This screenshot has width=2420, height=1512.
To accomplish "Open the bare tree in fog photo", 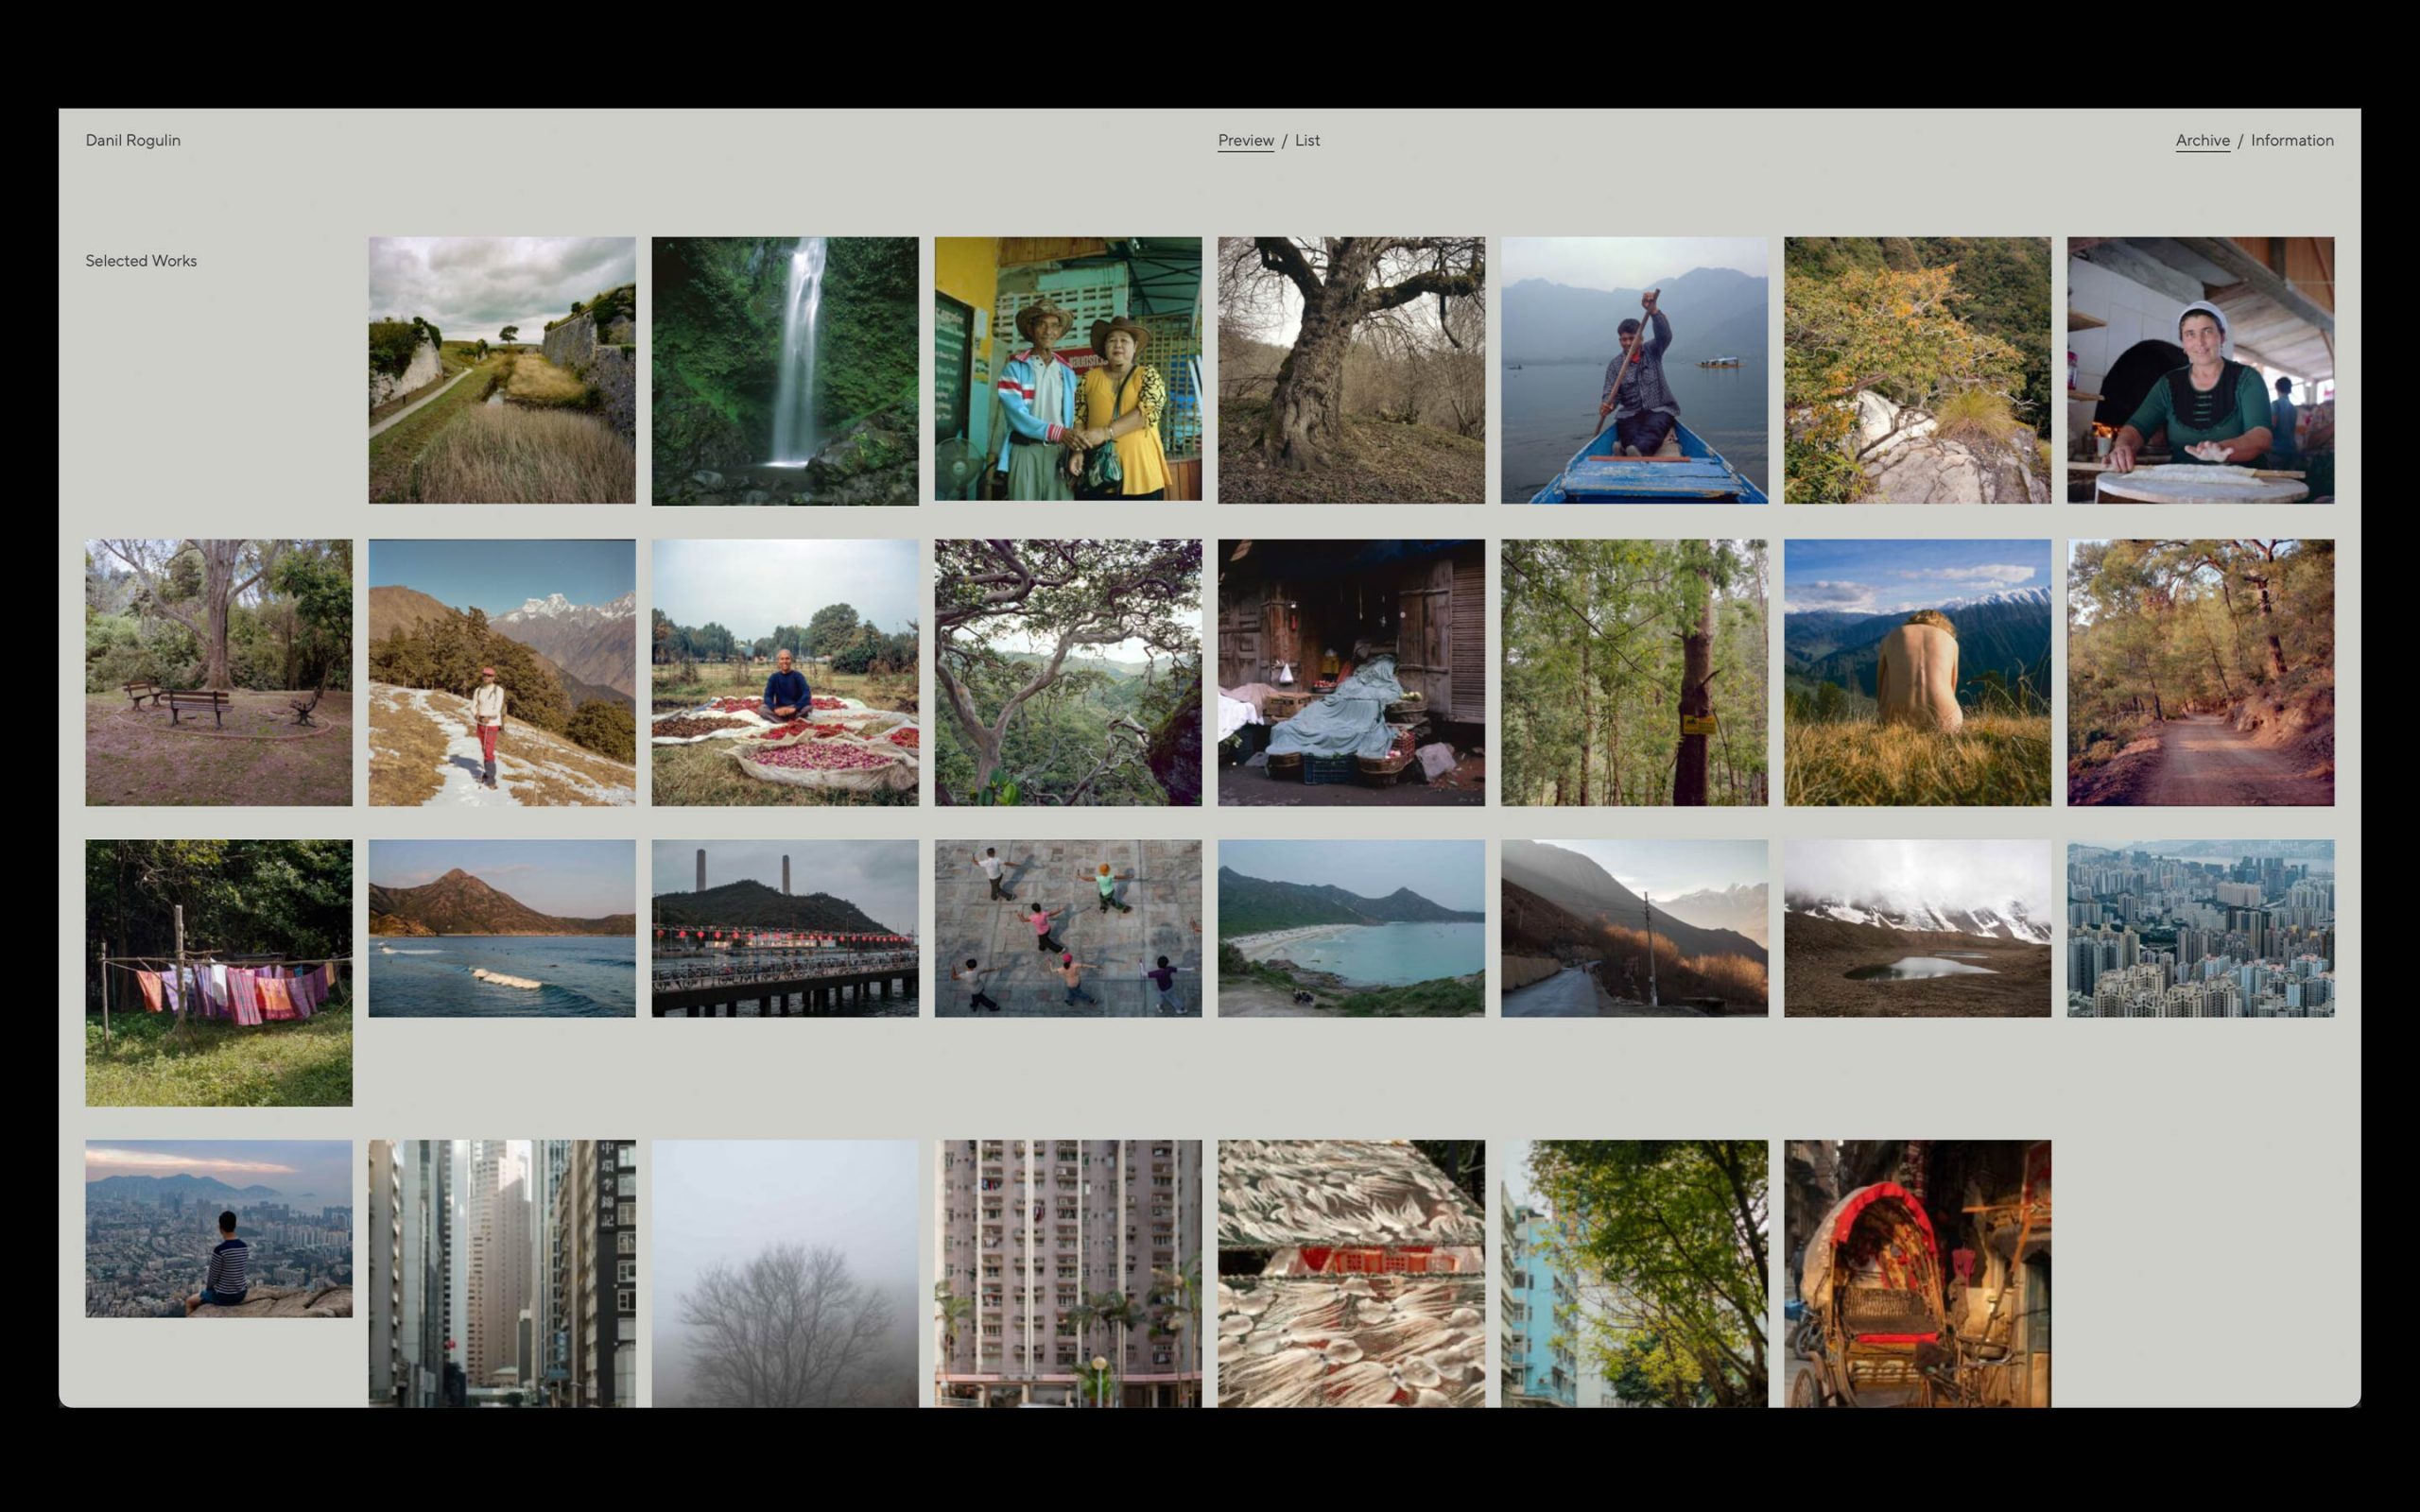I will pyautogui.click(x=785, y=1274).
